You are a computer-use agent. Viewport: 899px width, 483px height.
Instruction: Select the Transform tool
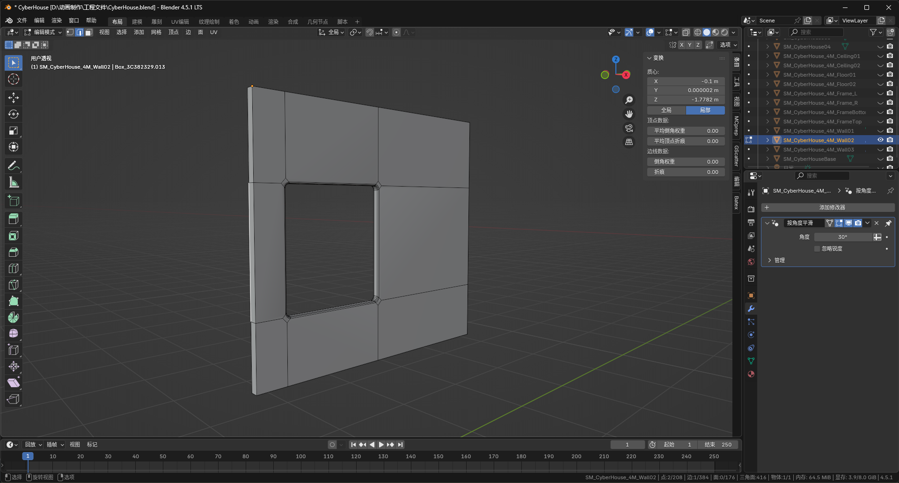[x=14, y=147]
